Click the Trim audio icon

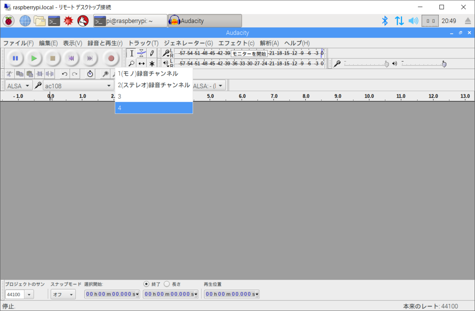tap(40, 74)
